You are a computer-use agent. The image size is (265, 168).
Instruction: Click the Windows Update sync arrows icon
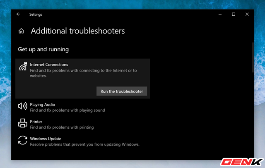point(22,141)
